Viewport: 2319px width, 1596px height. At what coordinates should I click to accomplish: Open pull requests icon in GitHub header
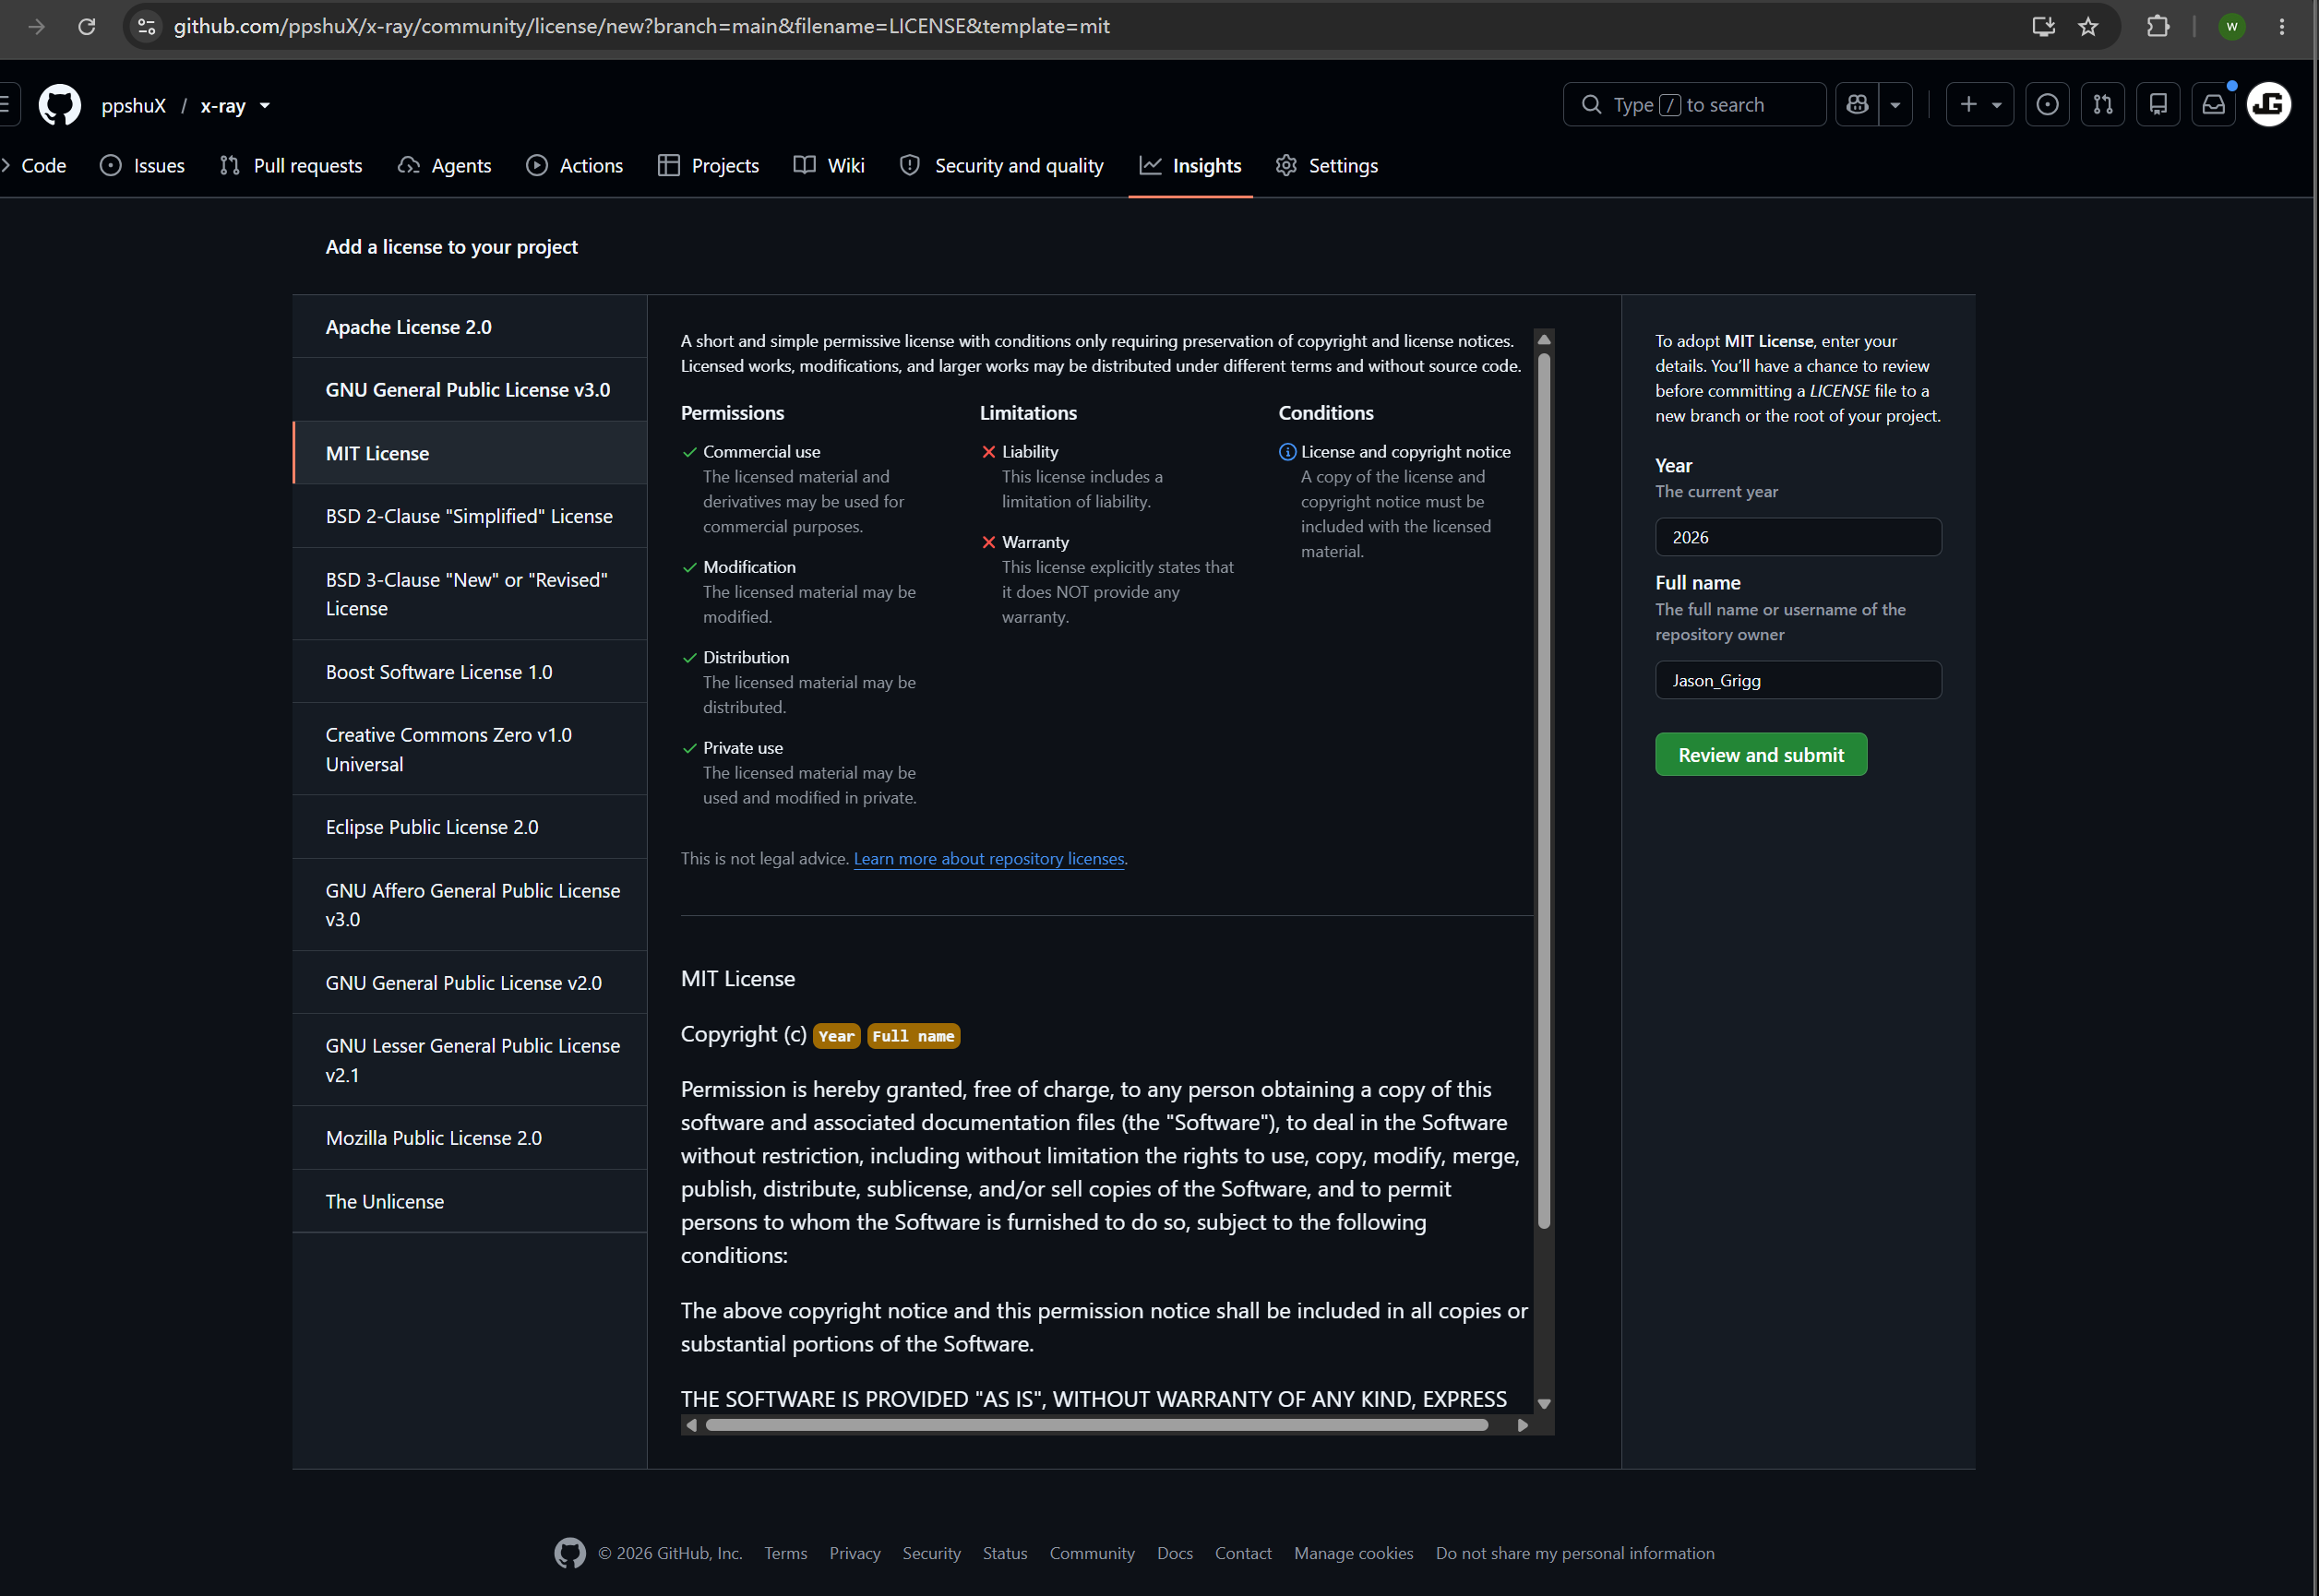[2103, 105]
